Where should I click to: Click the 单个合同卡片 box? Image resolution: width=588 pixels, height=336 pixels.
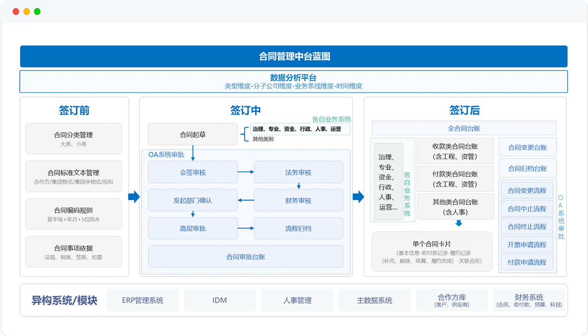(x=432, y=251)
